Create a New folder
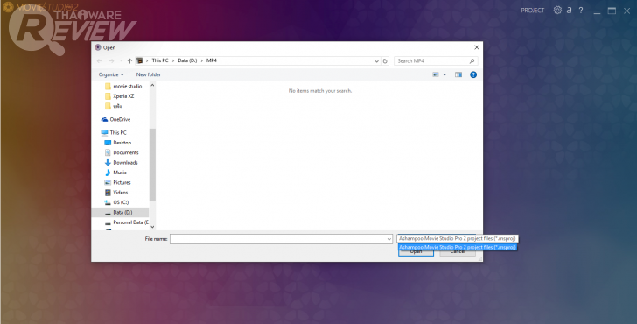The height and width of the screenshot is (324, 637). [148, 74]
